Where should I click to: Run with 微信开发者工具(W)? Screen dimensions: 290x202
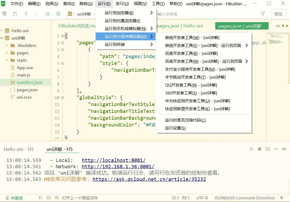[204, 38]
